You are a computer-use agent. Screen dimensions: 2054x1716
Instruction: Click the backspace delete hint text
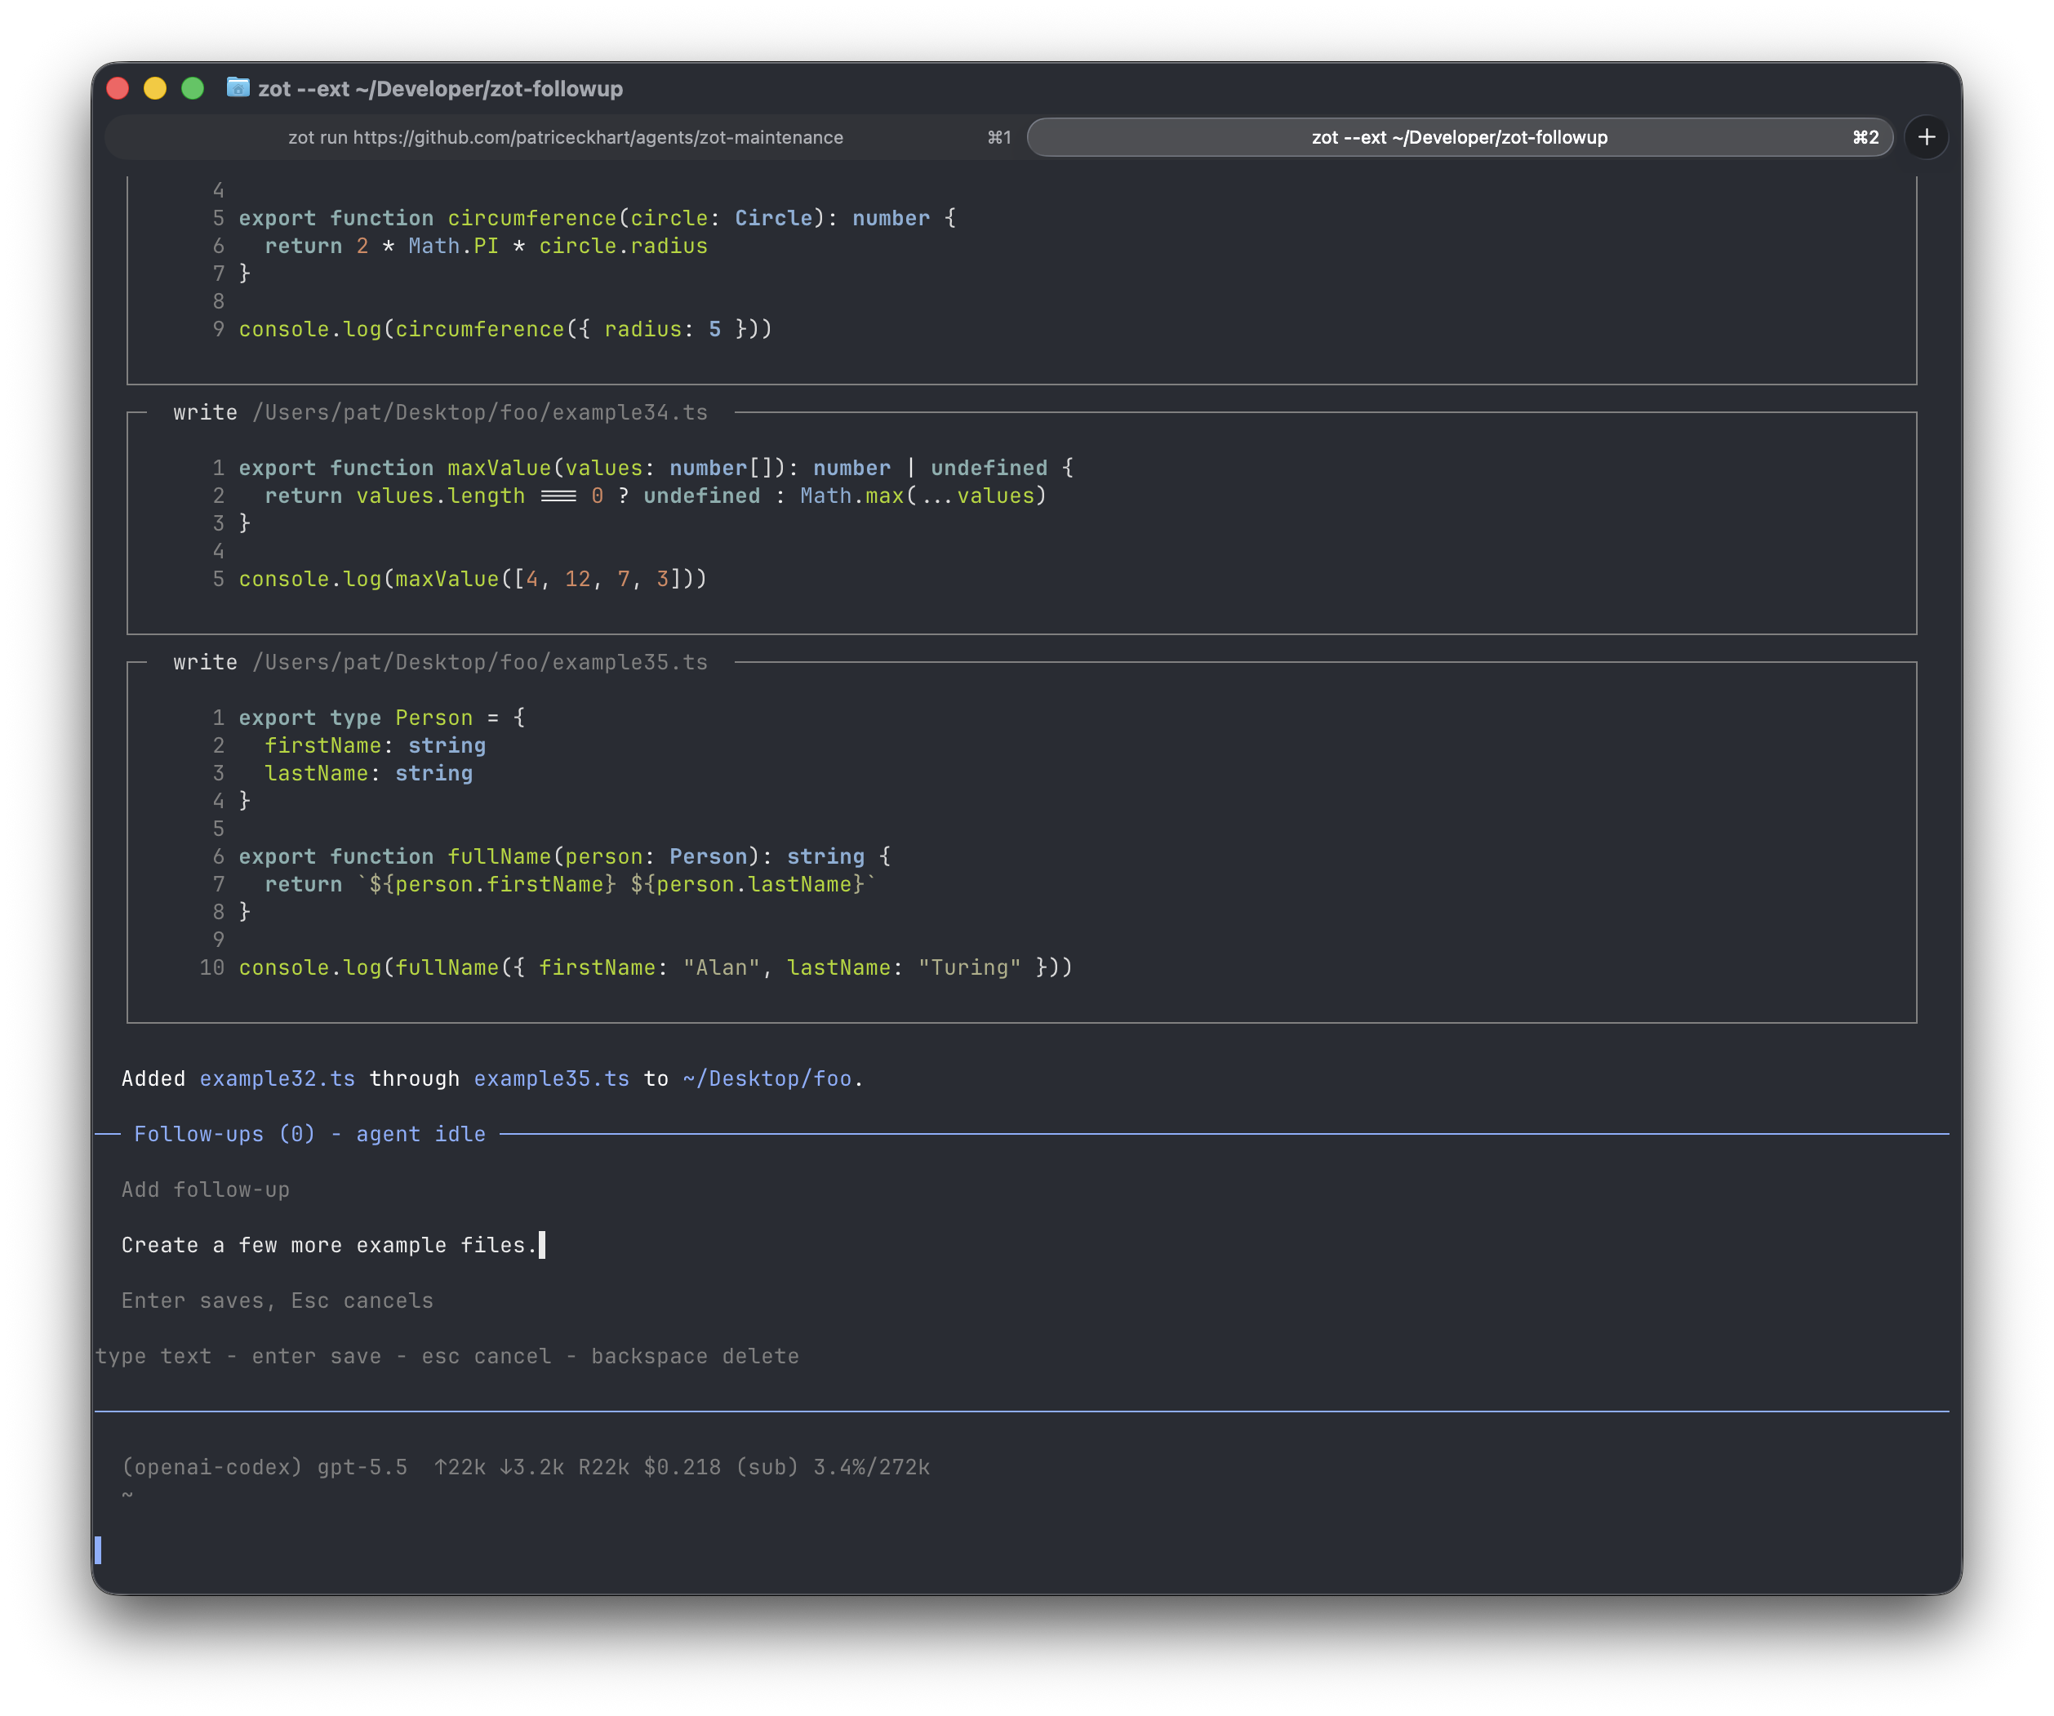(696, 1356)
